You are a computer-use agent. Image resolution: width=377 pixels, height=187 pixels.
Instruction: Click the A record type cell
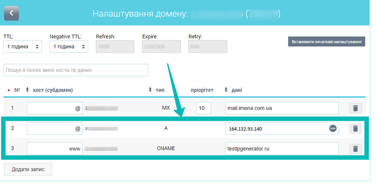166,128
